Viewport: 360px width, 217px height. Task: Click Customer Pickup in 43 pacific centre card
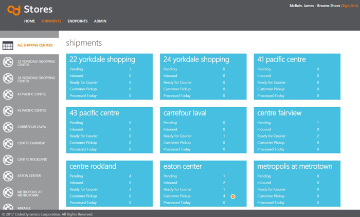pyautogui.click(x=101, y=143)
